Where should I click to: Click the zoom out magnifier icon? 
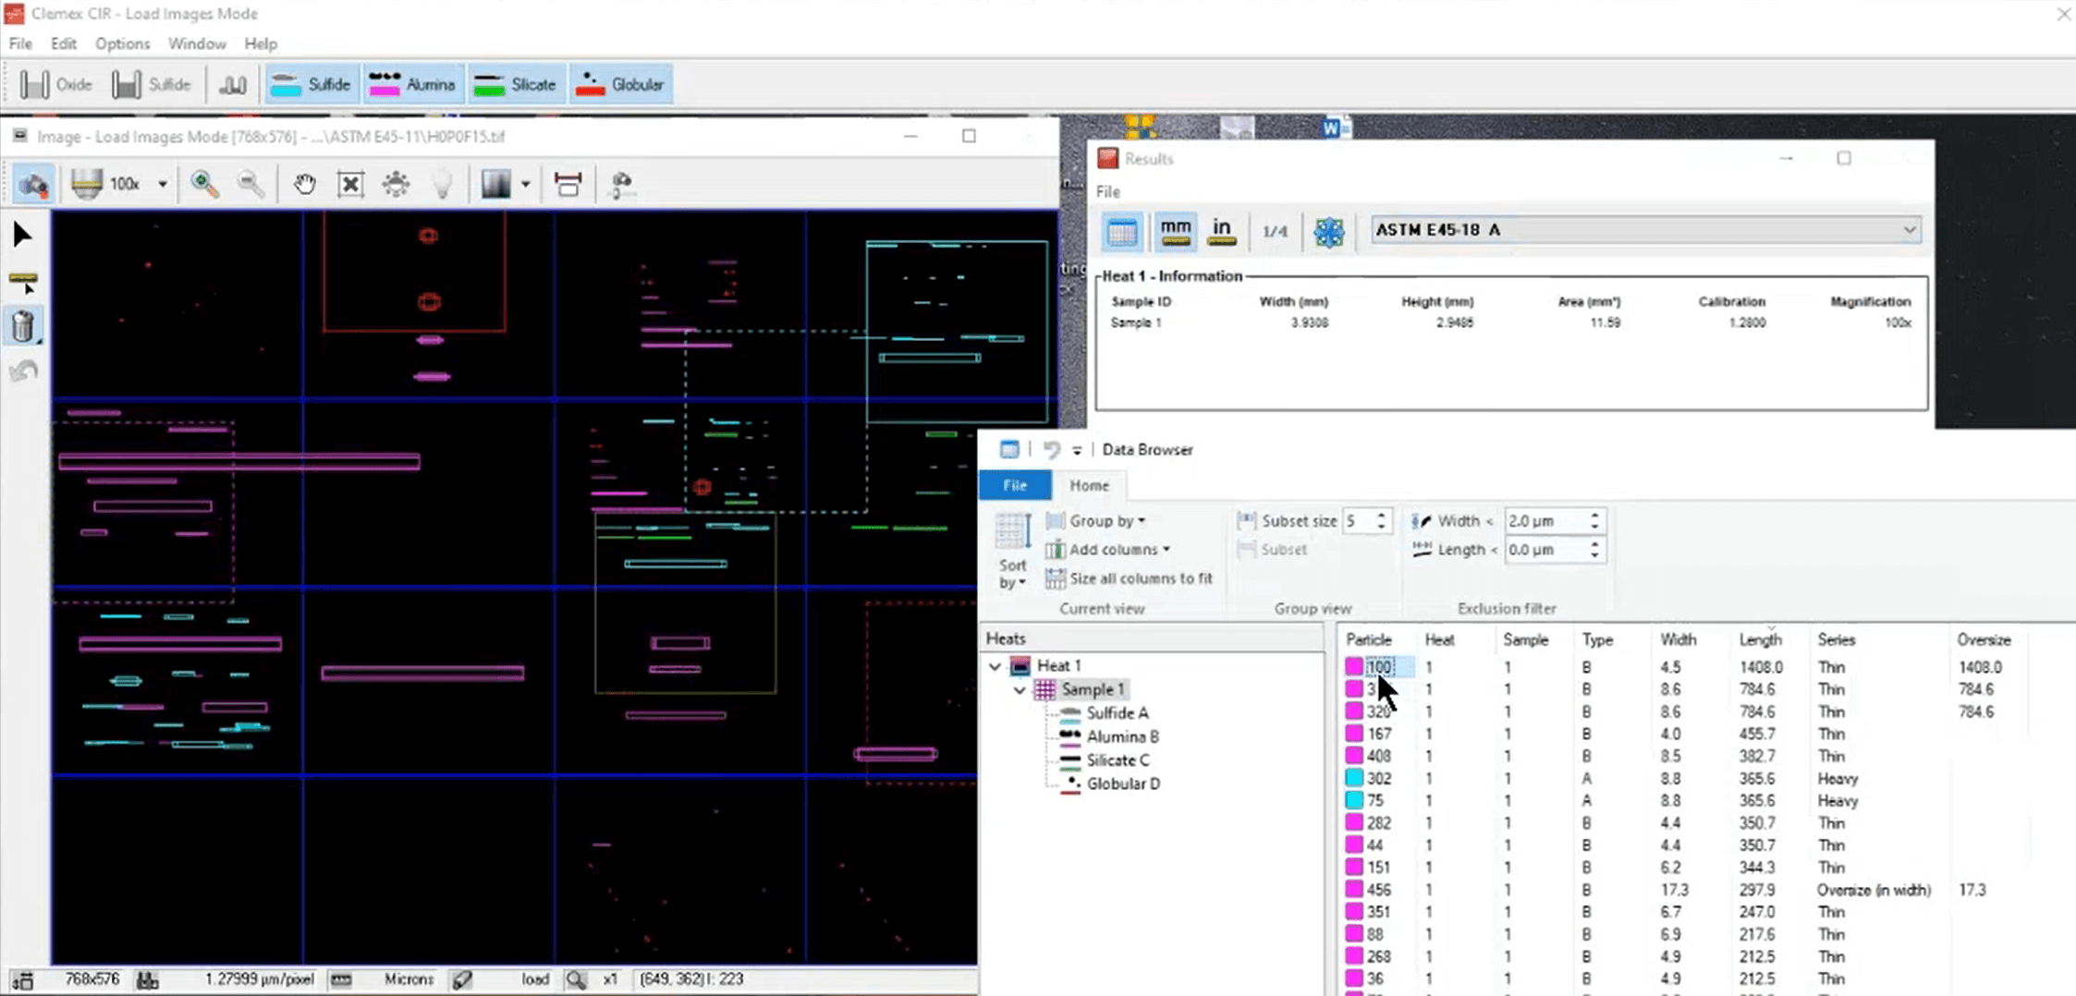(x=250, y=184)
